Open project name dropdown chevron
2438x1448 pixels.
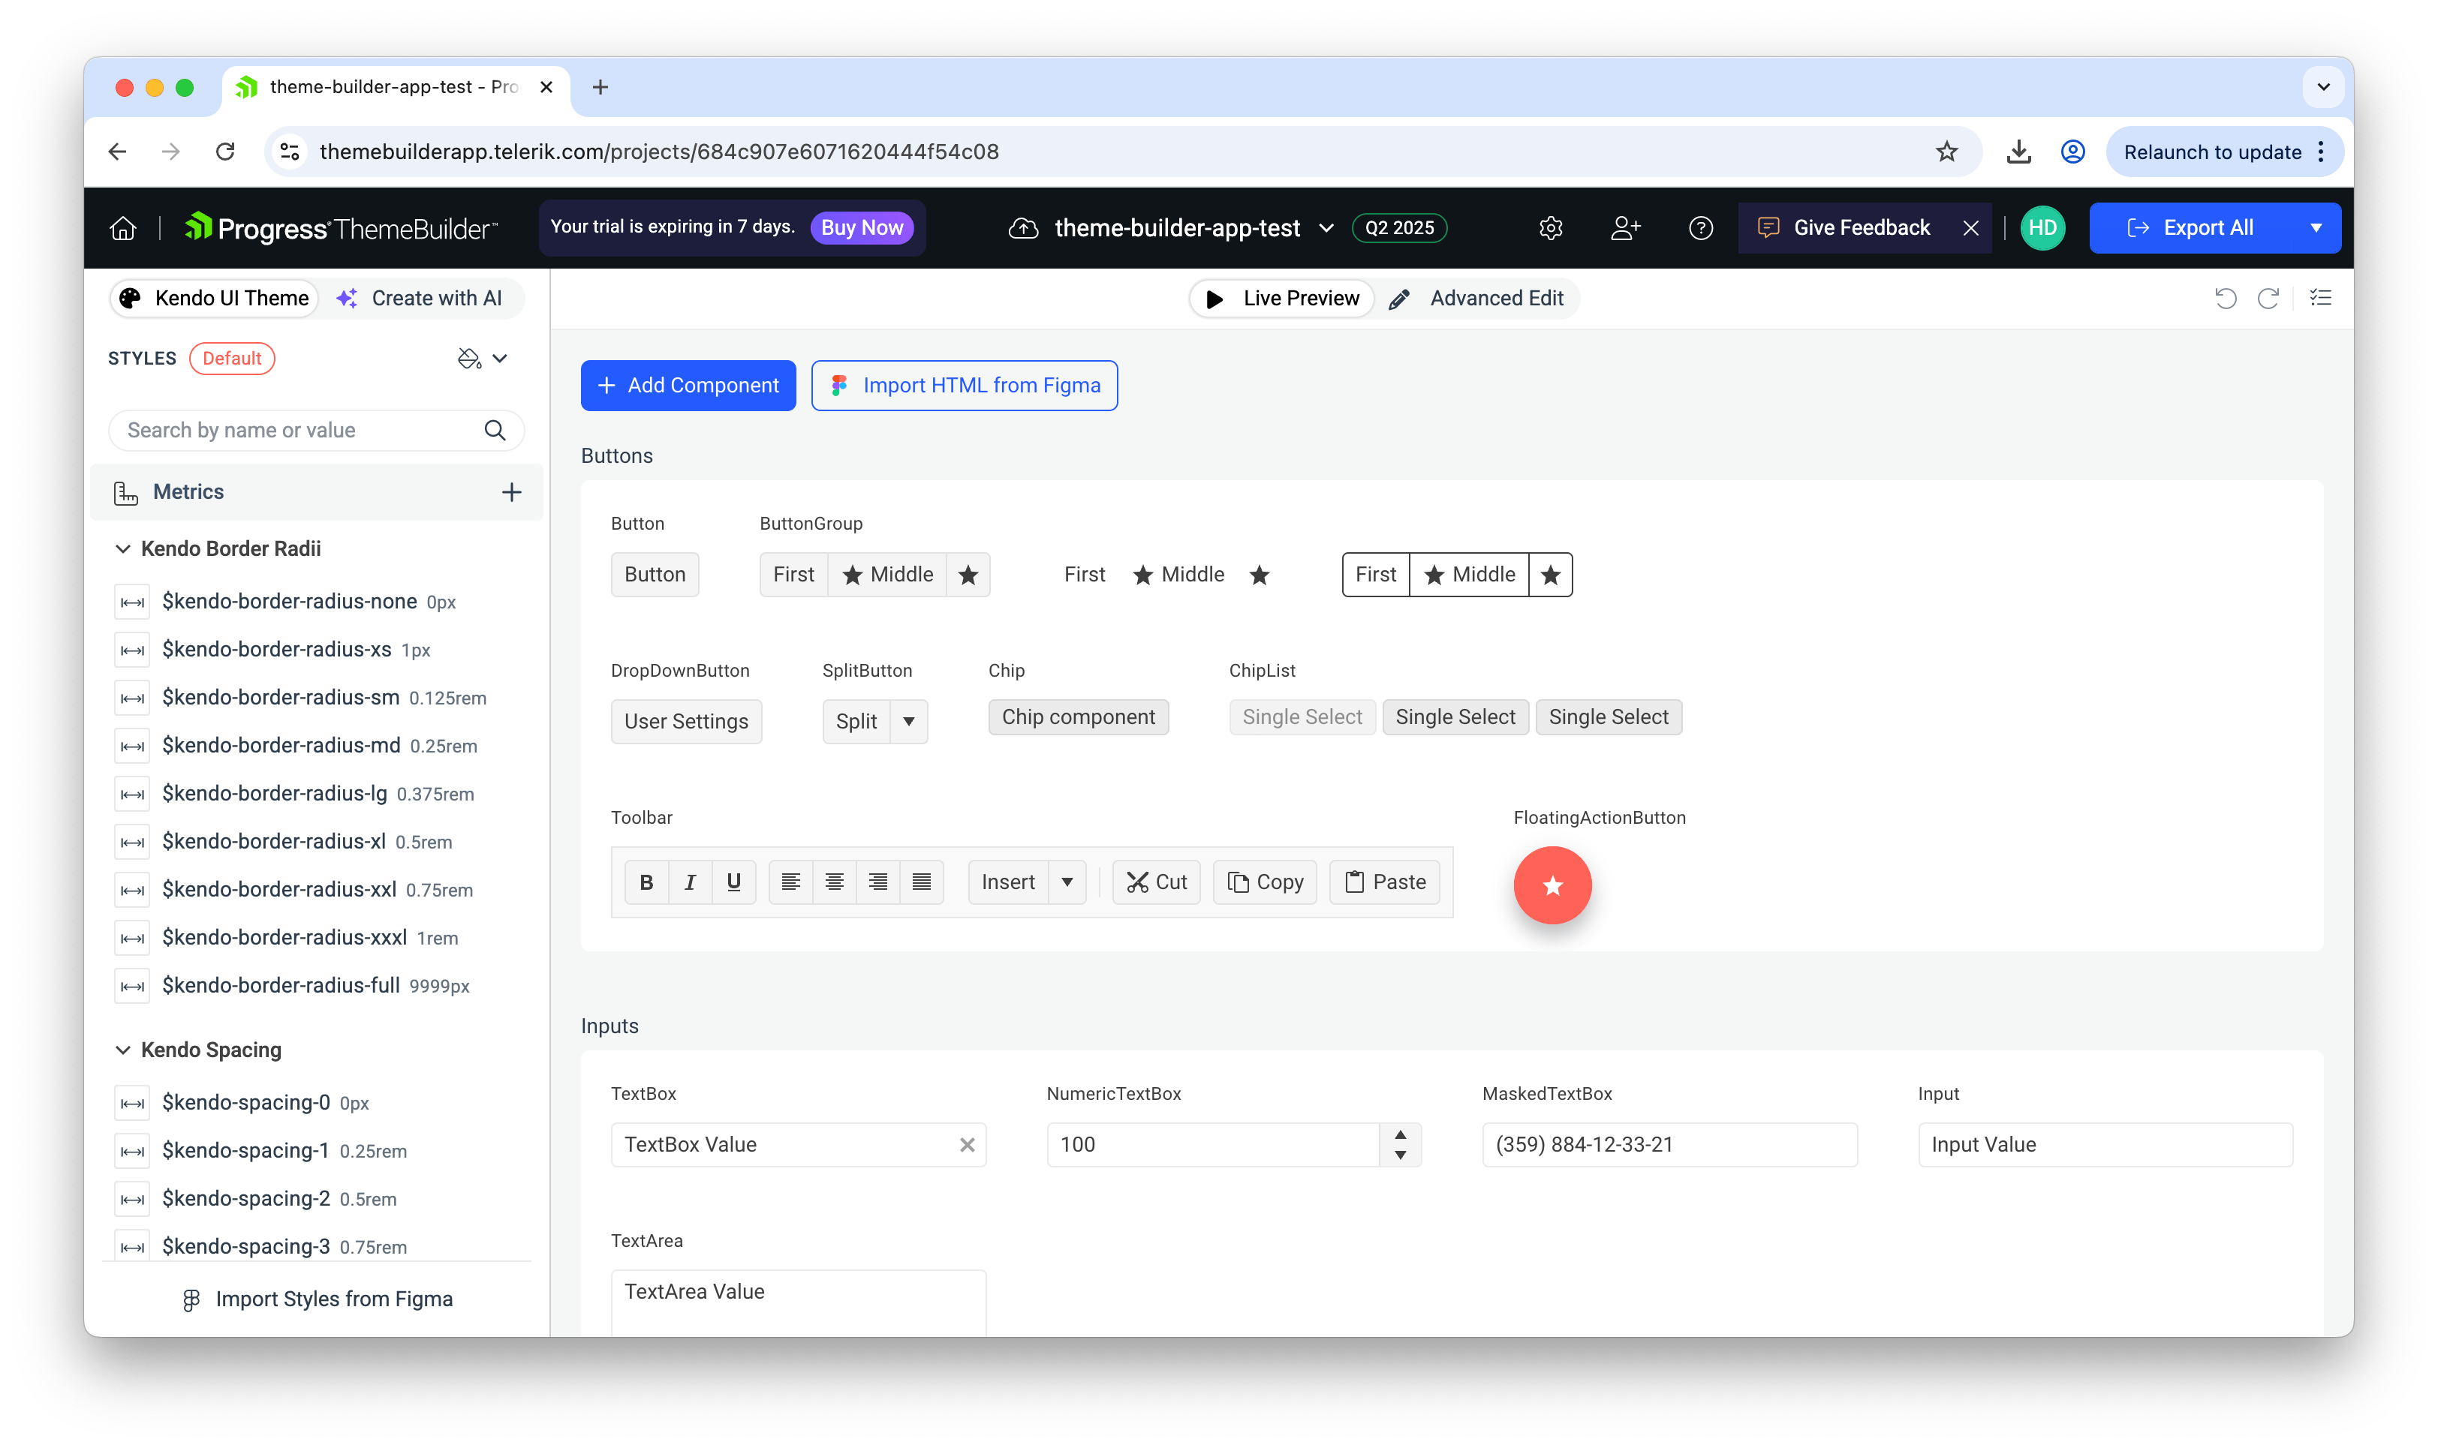coord(1326,227)
